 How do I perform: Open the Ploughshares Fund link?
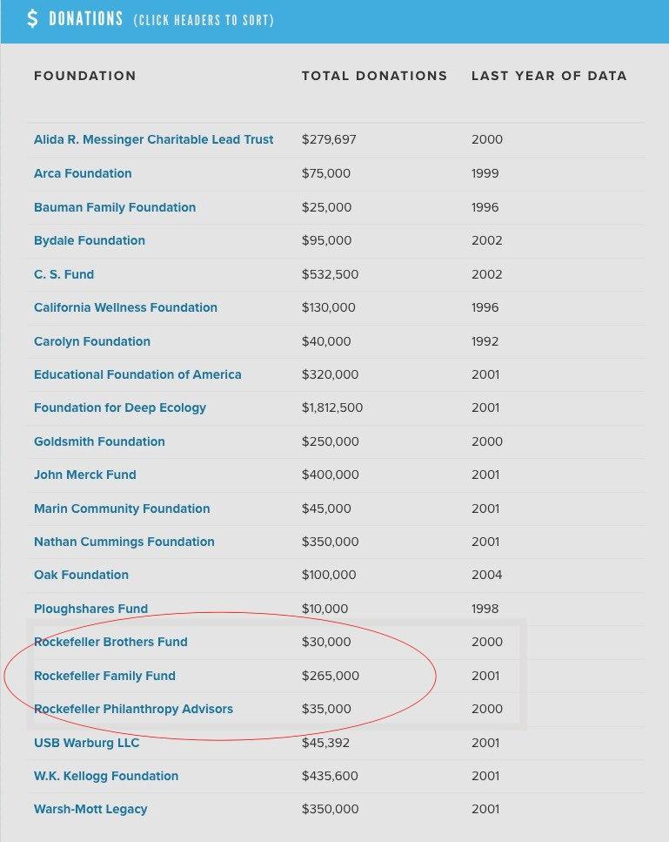[x=90, y=609]
